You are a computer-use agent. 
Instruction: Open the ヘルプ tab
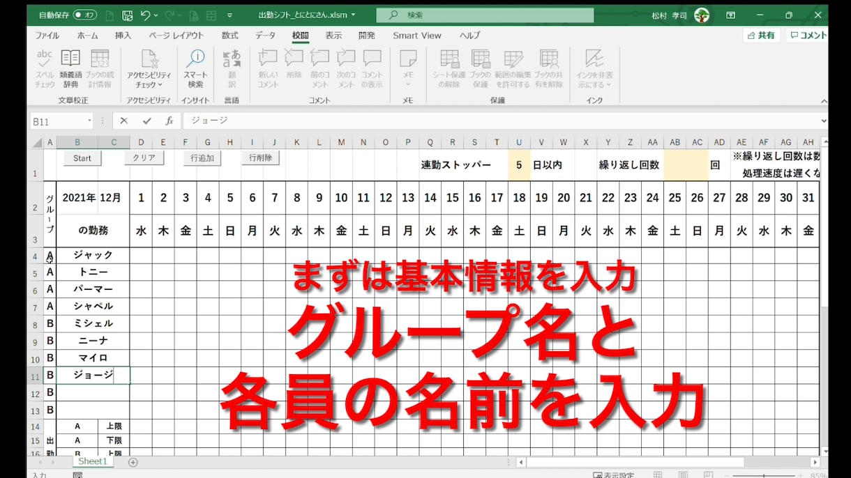coord(469,36)
